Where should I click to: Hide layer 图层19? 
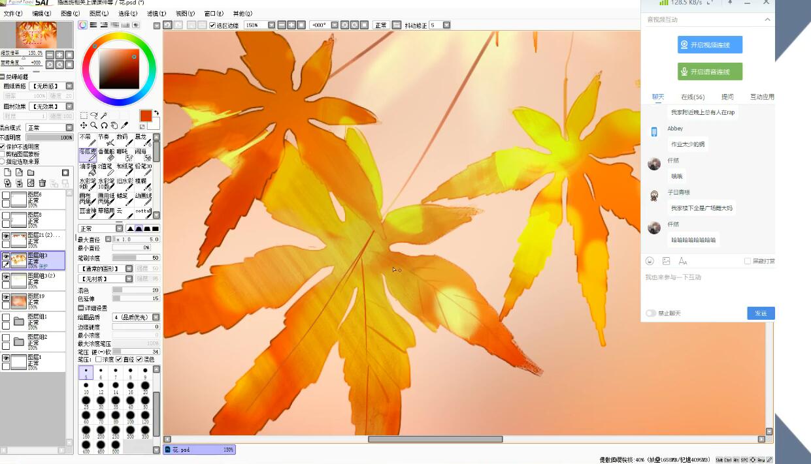pyautogui.click(x=6, y=297)
